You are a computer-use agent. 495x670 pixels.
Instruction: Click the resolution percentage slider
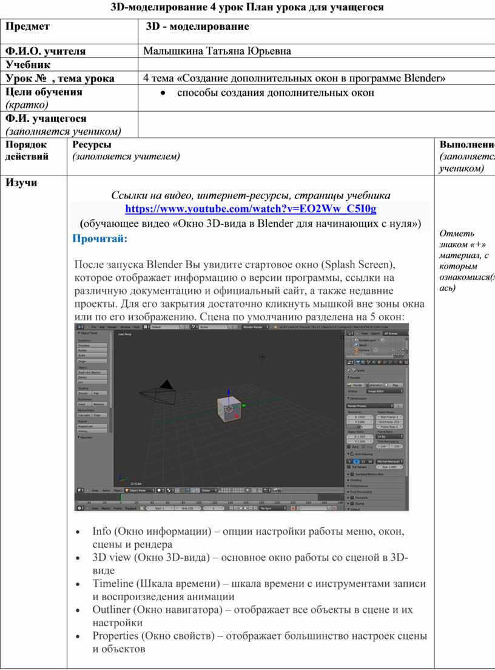click(x=360, y=427)
